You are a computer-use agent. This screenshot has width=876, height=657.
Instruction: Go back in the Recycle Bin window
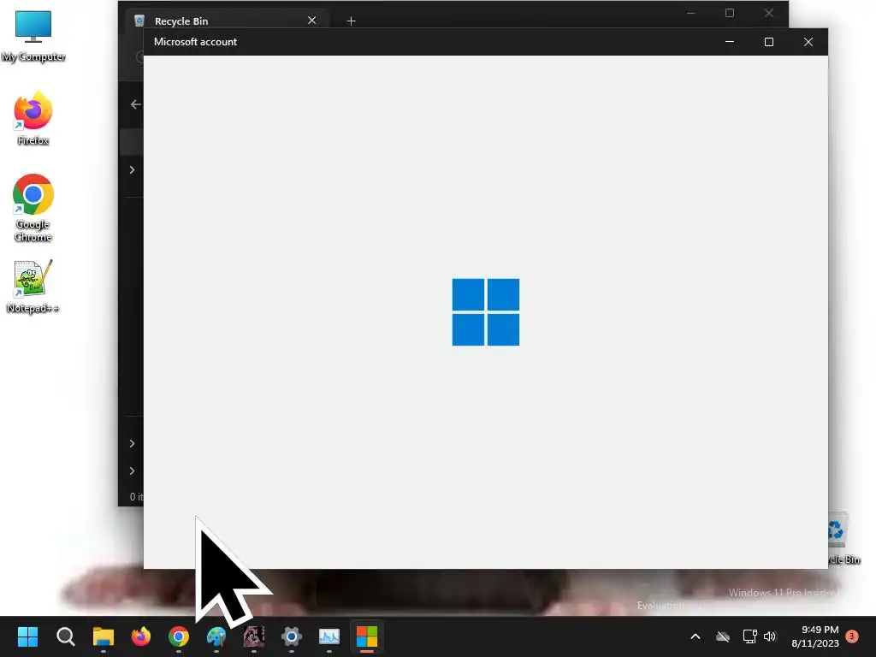135,104
